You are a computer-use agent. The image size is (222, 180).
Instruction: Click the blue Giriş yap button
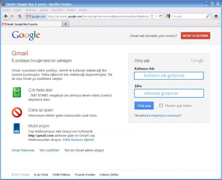click(144, 106)
